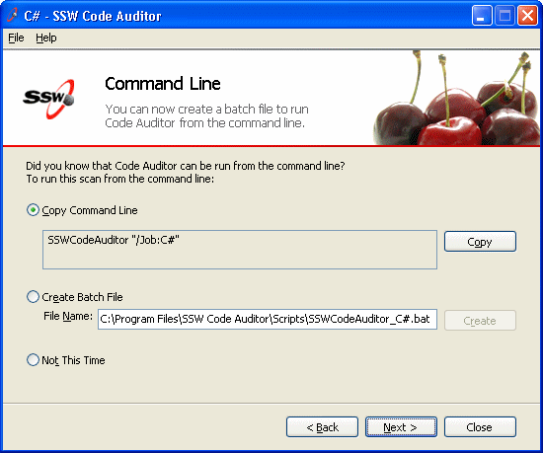
Task: Click the File Name label
Action: (x=68, y=316)
